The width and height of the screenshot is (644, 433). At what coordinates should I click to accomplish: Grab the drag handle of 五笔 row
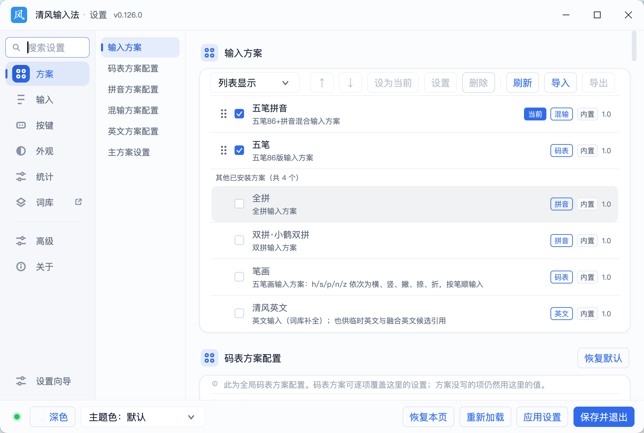click(x=224, y=150)
